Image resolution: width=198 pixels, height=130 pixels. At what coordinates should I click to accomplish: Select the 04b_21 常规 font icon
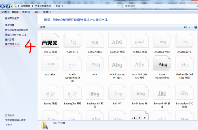(50, 40)
